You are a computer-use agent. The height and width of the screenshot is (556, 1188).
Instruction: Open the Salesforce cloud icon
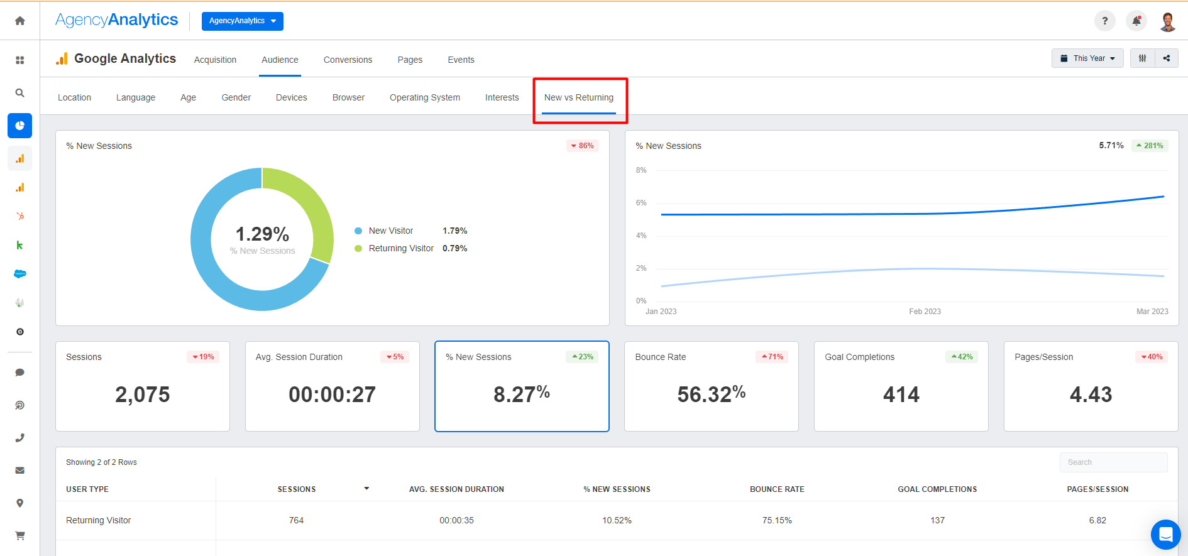pyautogui.click(x=20, y=274)
